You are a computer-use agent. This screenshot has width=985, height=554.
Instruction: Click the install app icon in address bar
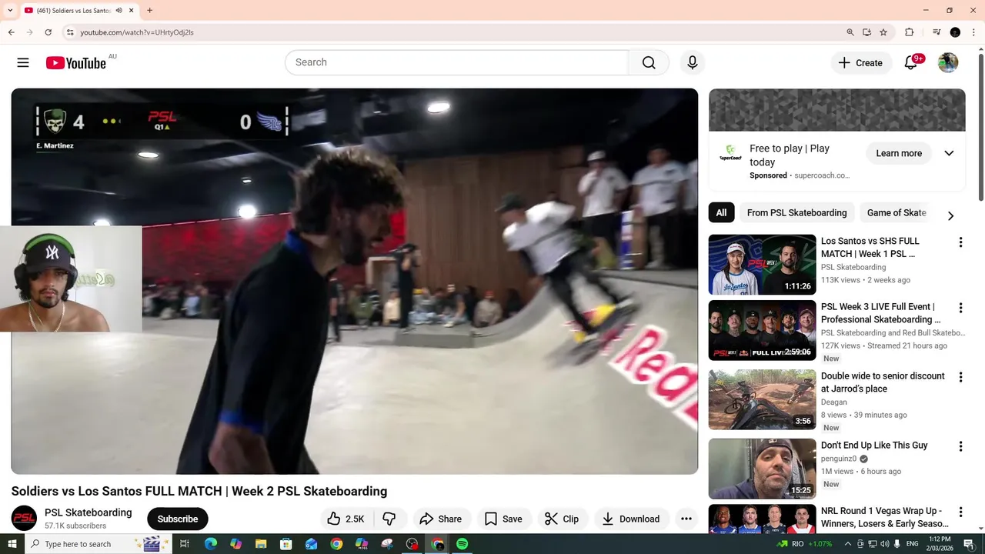(x=866, y=32)
